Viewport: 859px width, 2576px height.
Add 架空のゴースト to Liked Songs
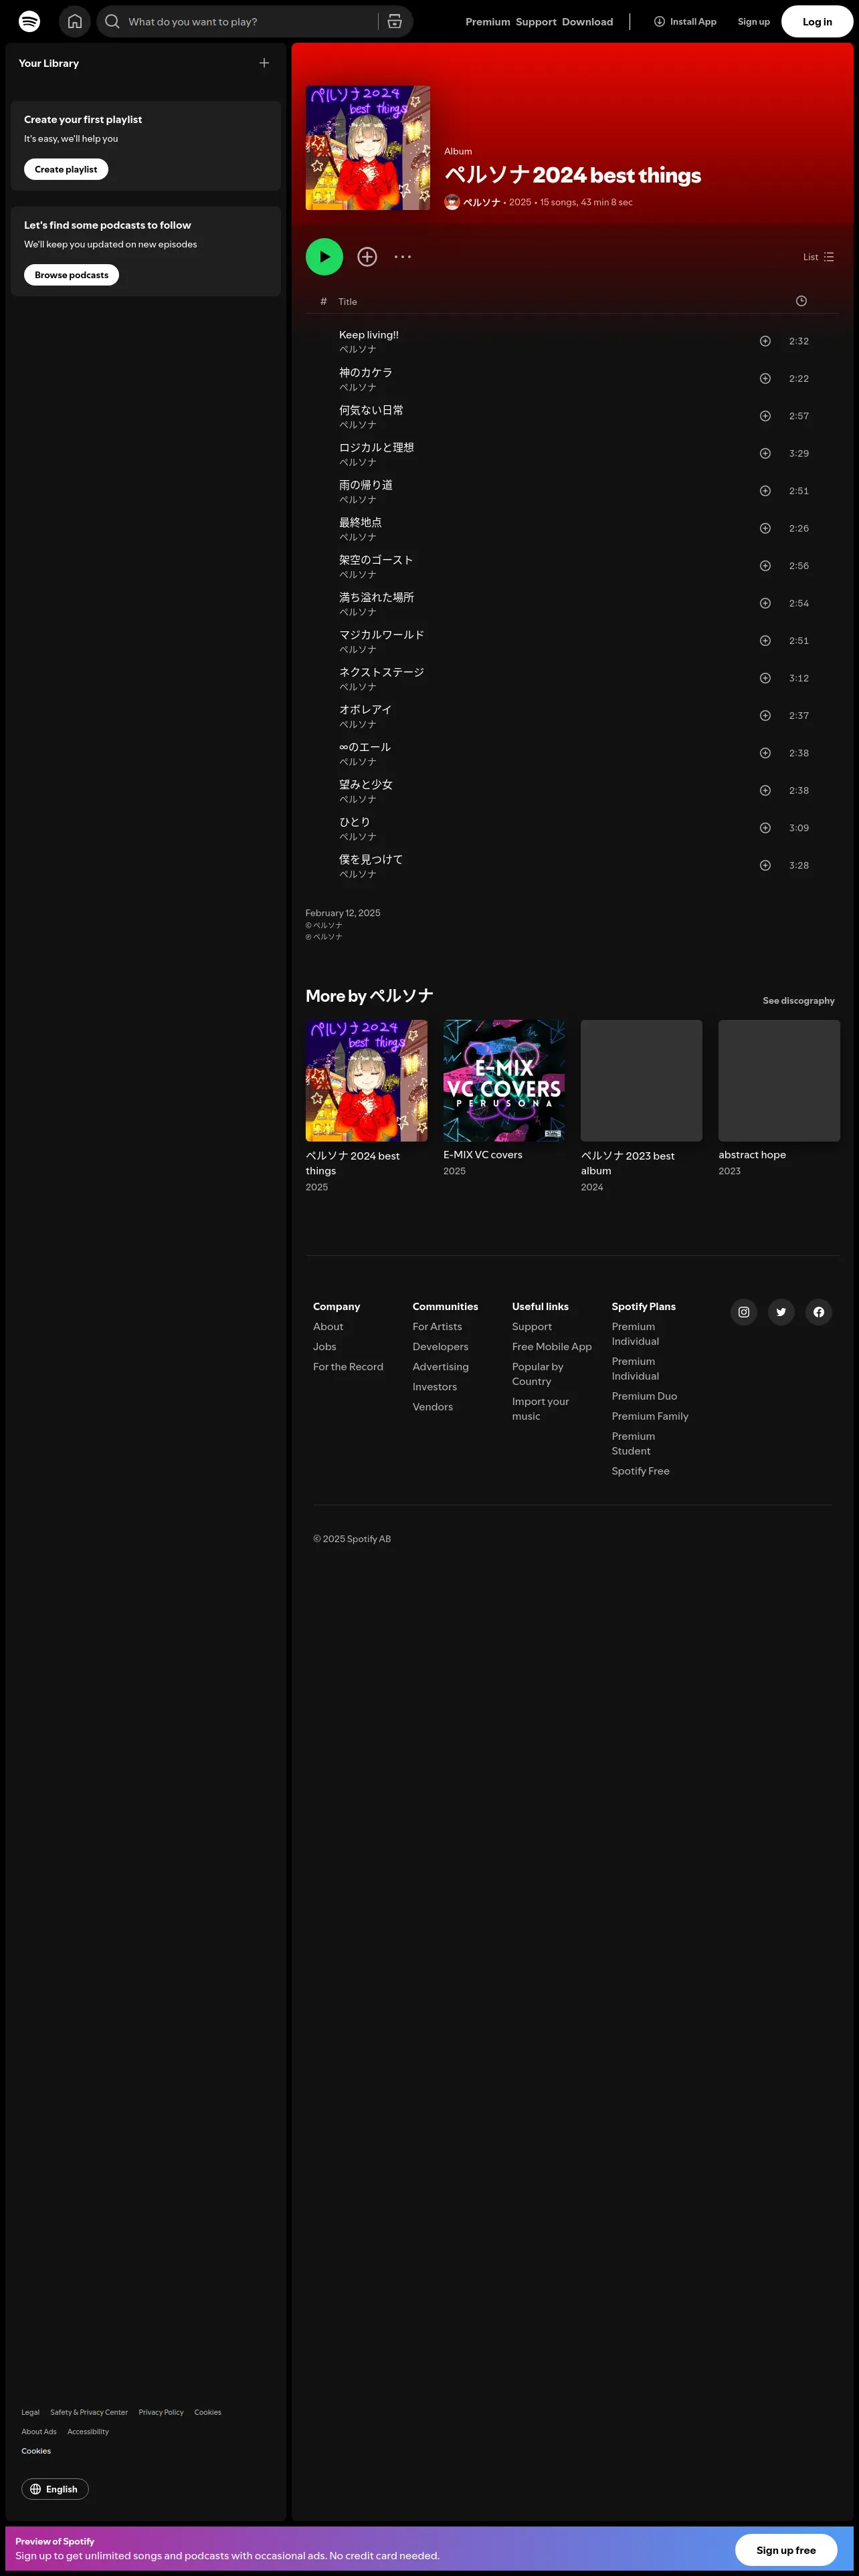pyautogui.click(x=765, y=566)
